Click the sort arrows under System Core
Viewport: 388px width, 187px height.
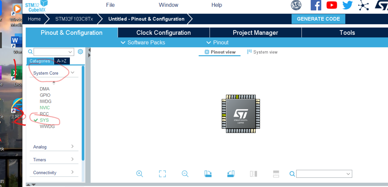[54, 83]
